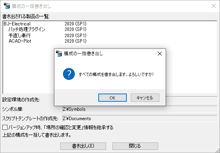
Task: Click the 閉じる button
Action: [x=135, y=146]
